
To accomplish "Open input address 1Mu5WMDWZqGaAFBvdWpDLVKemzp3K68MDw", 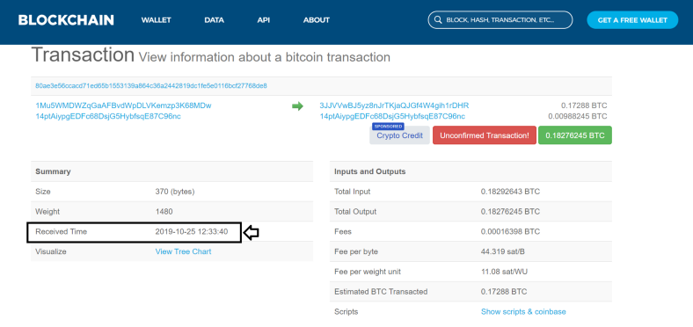I will pos(123,105).
